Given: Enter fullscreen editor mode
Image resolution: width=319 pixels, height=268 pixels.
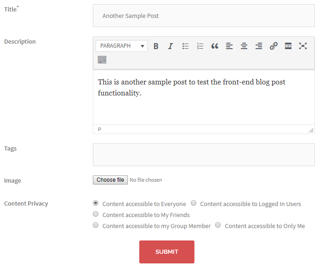Looking at the screenshot, I should click(x=303, y=46).
